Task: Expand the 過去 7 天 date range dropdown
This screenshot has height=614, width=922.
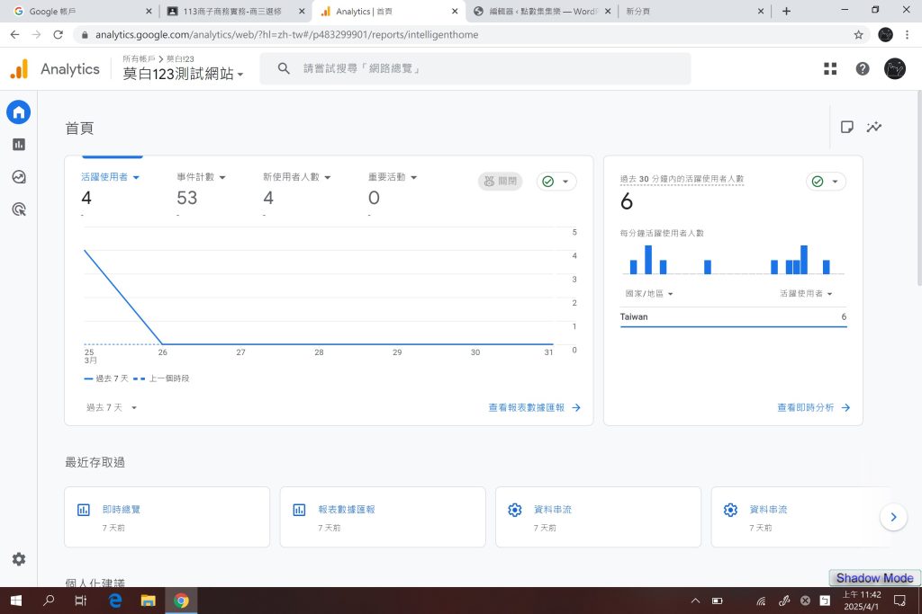Action: 112,407
